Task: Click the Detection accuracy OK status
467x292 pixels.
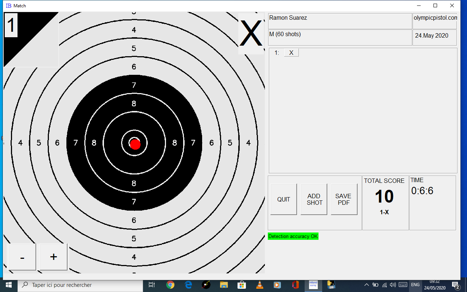Action: click(293, 237)
